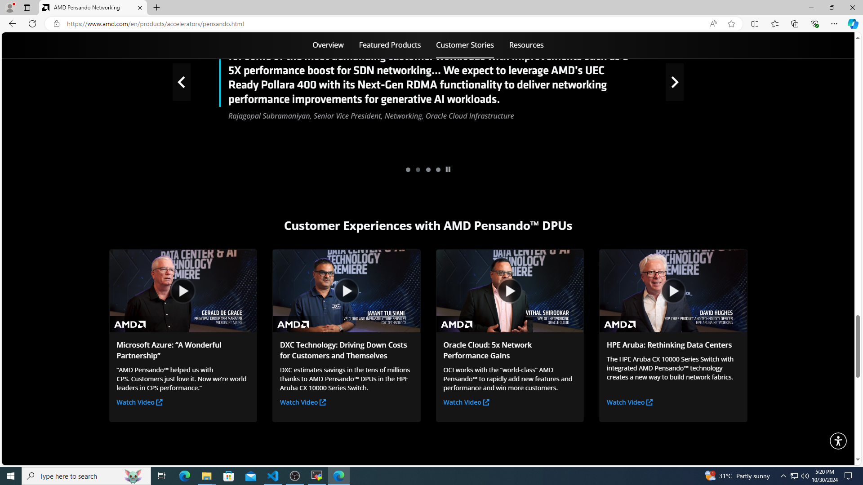
Task: Open the Resources section tab
Action: coord(526,45)
